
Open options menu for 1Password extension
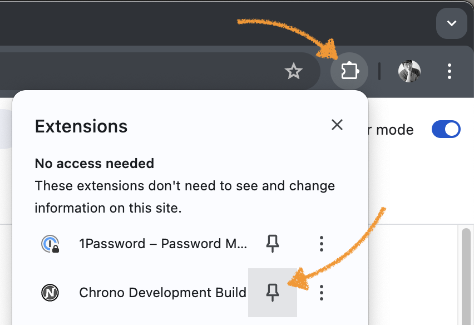click(x=321, y=243)
